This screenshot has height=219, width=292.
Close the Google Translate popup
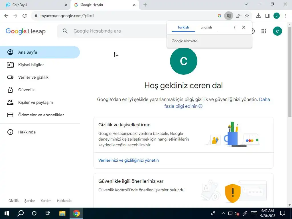[244, 27]
